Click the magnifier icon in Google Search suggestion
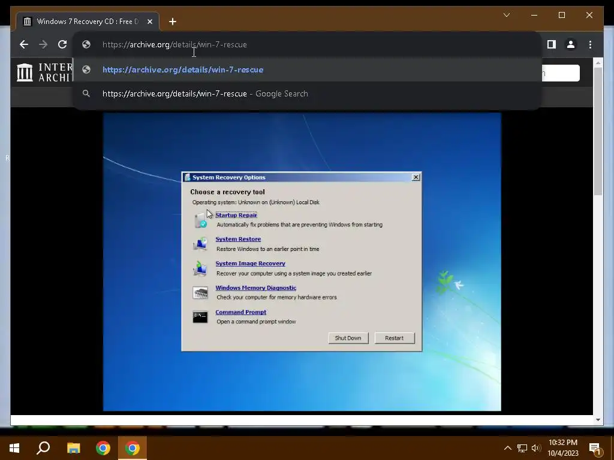614x460 pixels. (86, 93)
